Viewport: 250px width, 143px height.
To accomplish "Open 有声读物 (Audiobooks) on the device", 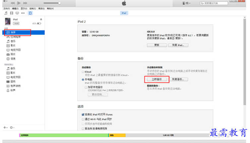I will (16, 86).
